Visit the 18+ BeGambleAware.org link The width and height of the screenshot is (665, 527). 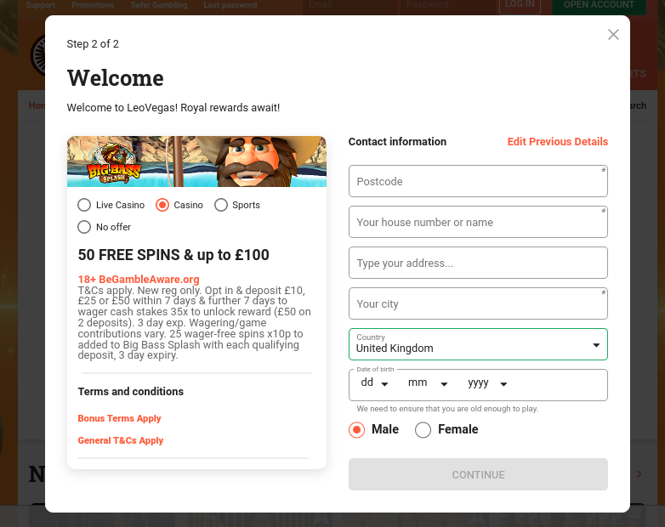click(139, 280)
